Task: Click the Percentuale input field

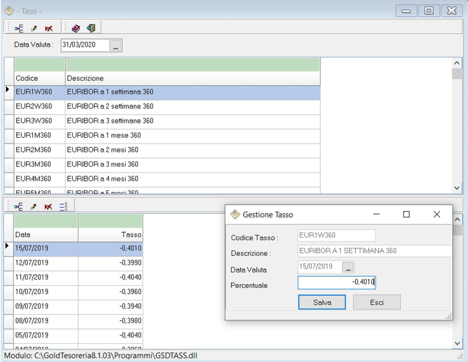Action: click(x=337, y=282)
